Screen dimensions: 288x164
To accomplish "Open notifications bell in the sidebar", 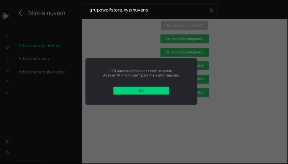I will 7,70.
